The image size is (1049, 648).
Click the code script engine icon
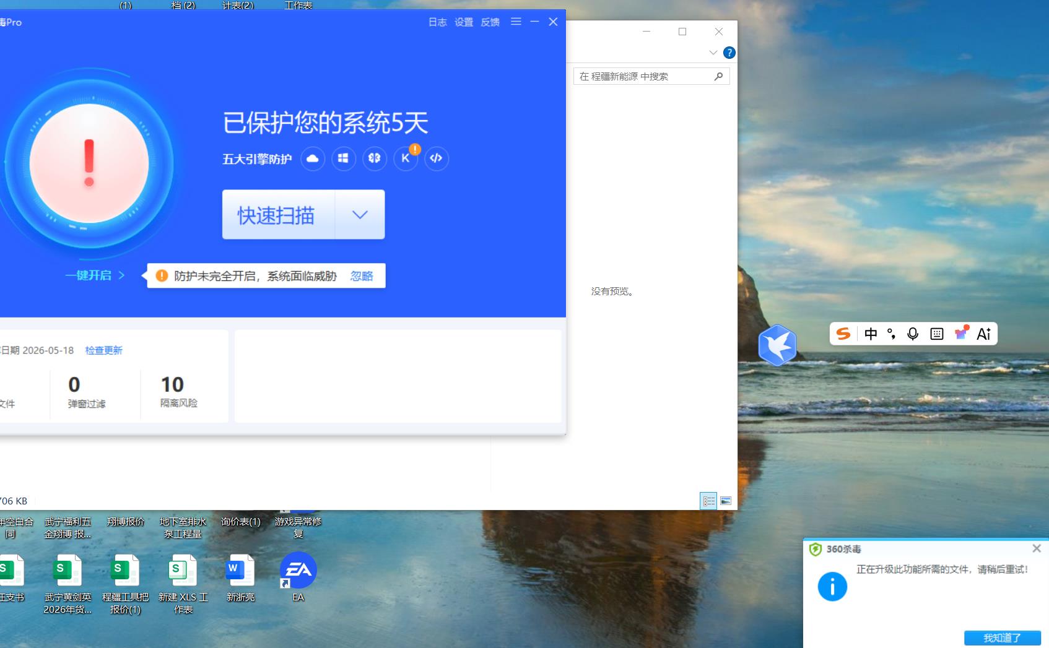pos(437,158)
